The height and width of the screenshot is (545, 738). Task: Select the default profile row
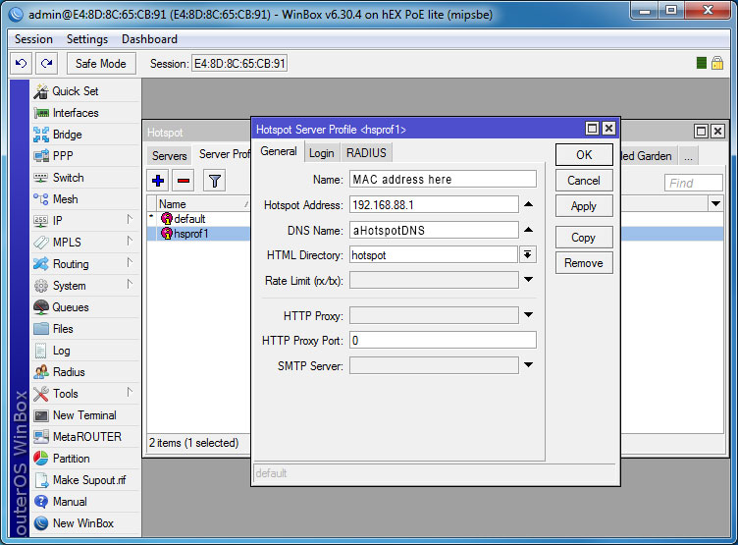pyautogui.click(x=198, y=219)
